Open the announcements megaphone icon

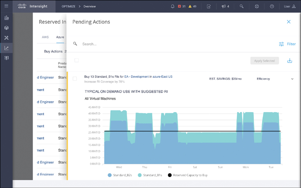point(224,6)
